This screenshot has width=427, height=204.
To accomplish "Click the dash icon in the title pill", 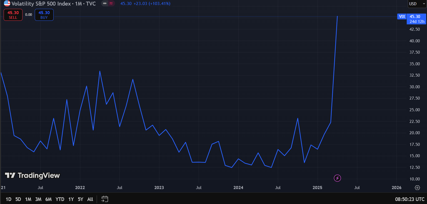I will click(104, 4).
